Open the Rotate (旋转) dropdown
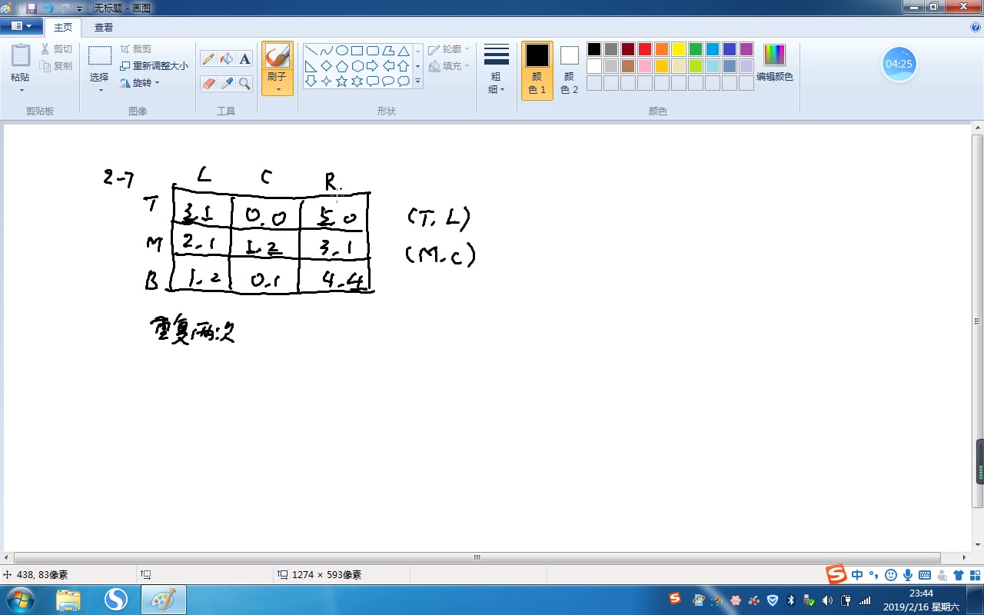The image size is (984, 615). pos(140,83)
